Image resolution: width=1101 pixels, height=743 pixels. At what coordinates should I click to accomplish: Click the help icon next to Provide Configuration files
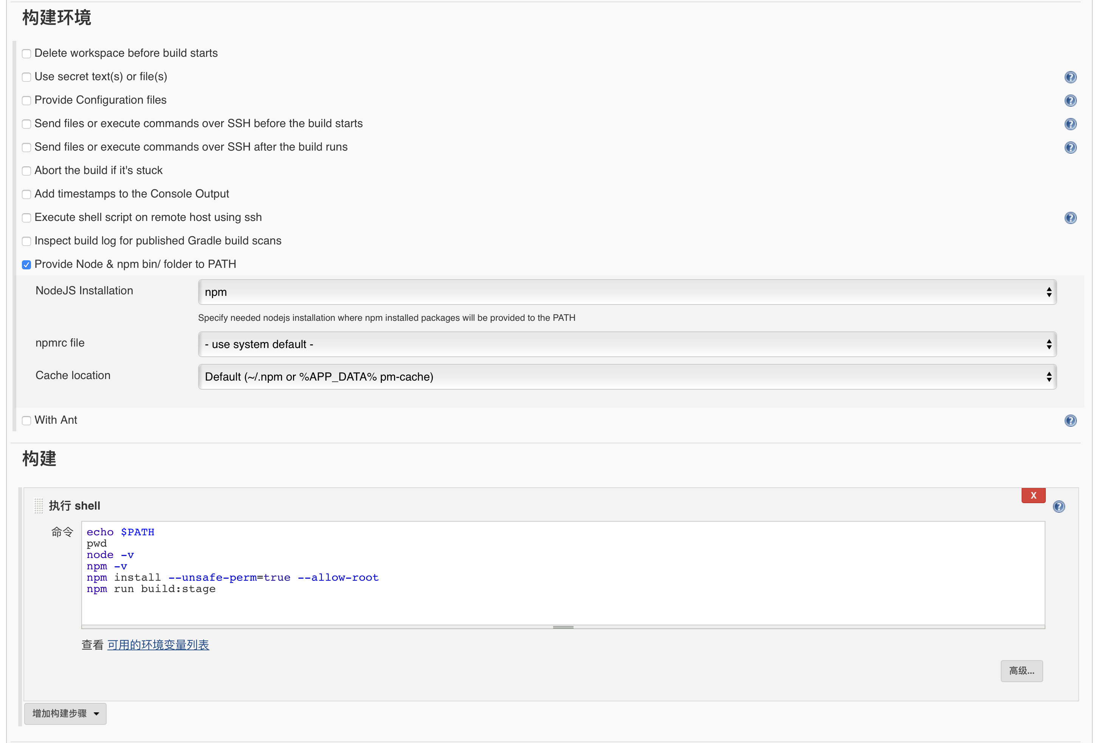pyautogui.click(x=1070, y=100)
